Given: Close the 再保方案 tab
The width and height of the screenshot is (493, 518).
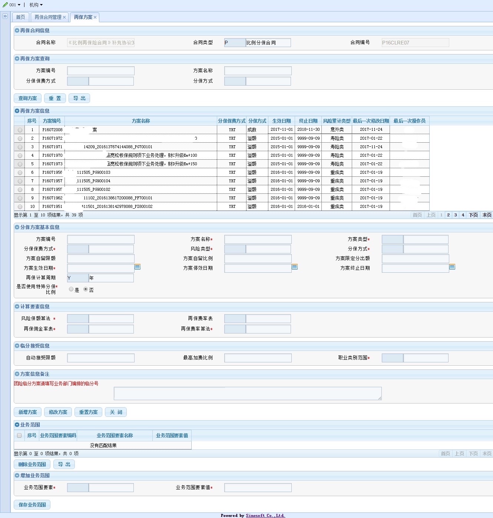Looking at the screenshot, I should coord(95,17).
